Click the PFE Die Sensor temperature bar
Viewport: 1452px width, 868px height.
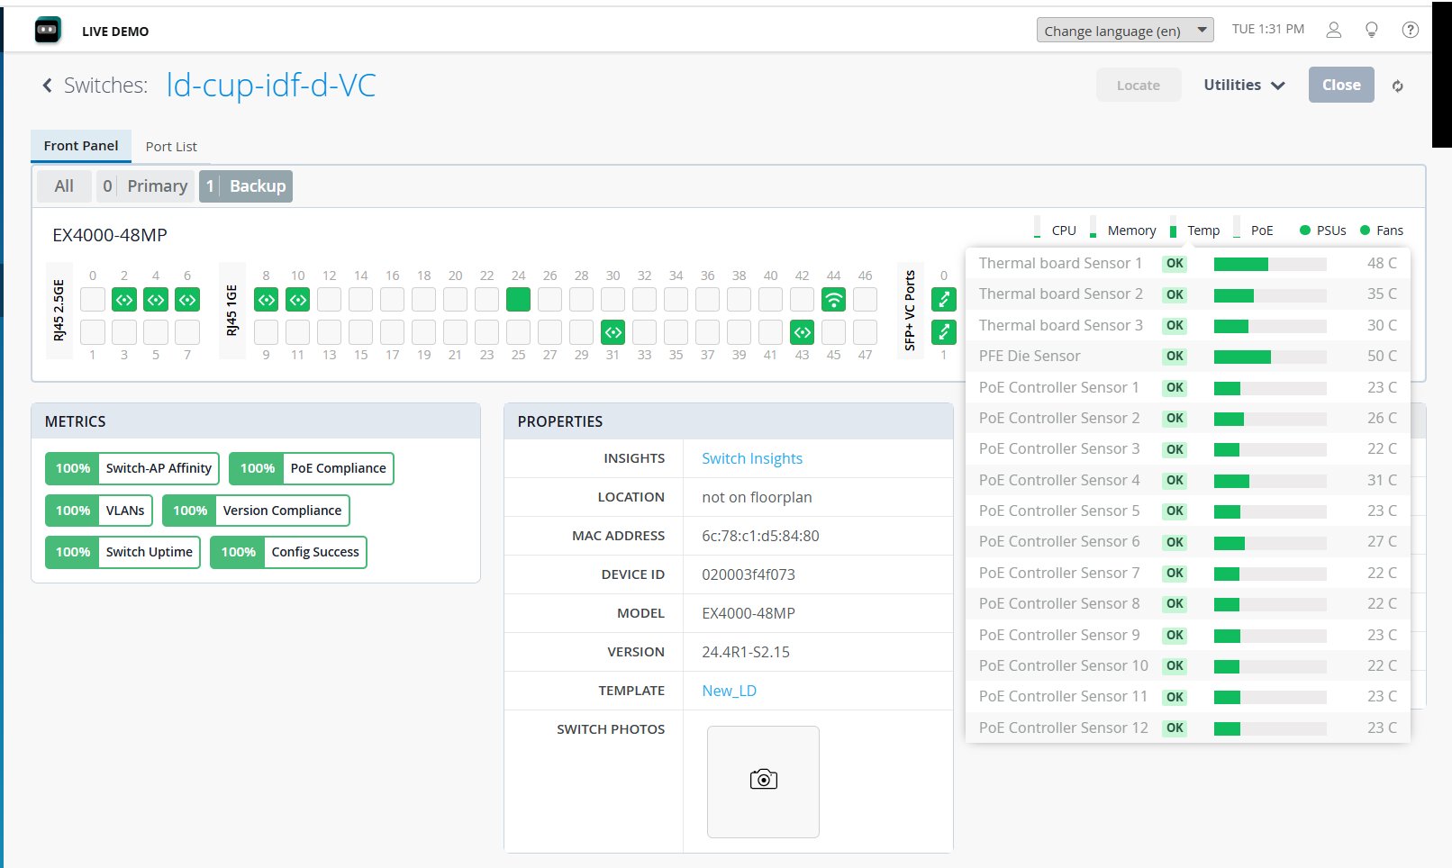[x=1269, y=357]
